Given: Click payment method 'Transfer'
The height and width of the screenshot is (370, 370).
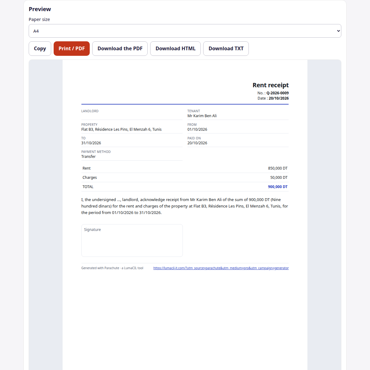Looking at the screenshot, I should click(x=88, y=157).
